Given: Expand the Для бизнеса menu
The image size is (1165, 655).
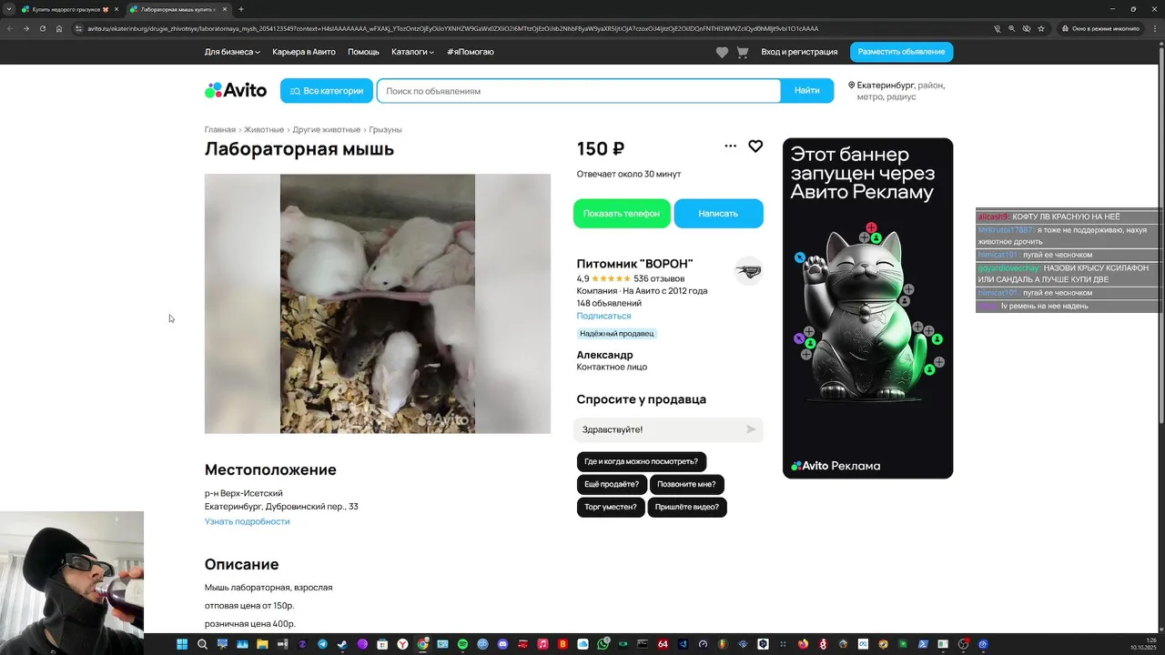Looking at the screenshot, I should pyautogui.click(x=232, y=52).
